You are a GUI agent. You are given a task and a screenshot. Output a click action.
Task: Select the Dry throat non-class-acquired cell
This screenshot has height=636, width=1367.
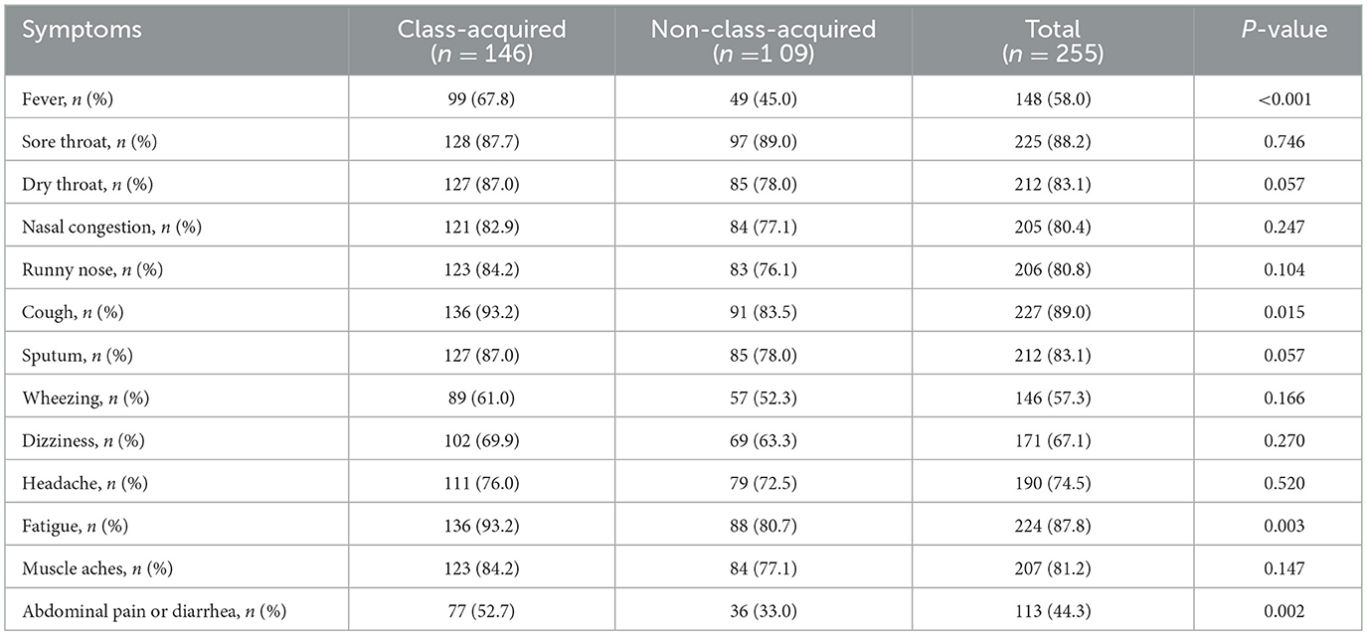pyautogui.click(x=763, y=184)
